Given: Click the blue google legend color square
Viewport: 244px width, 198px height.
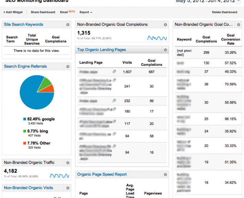Looking at the screenshot, I should (x=25, y=119).
